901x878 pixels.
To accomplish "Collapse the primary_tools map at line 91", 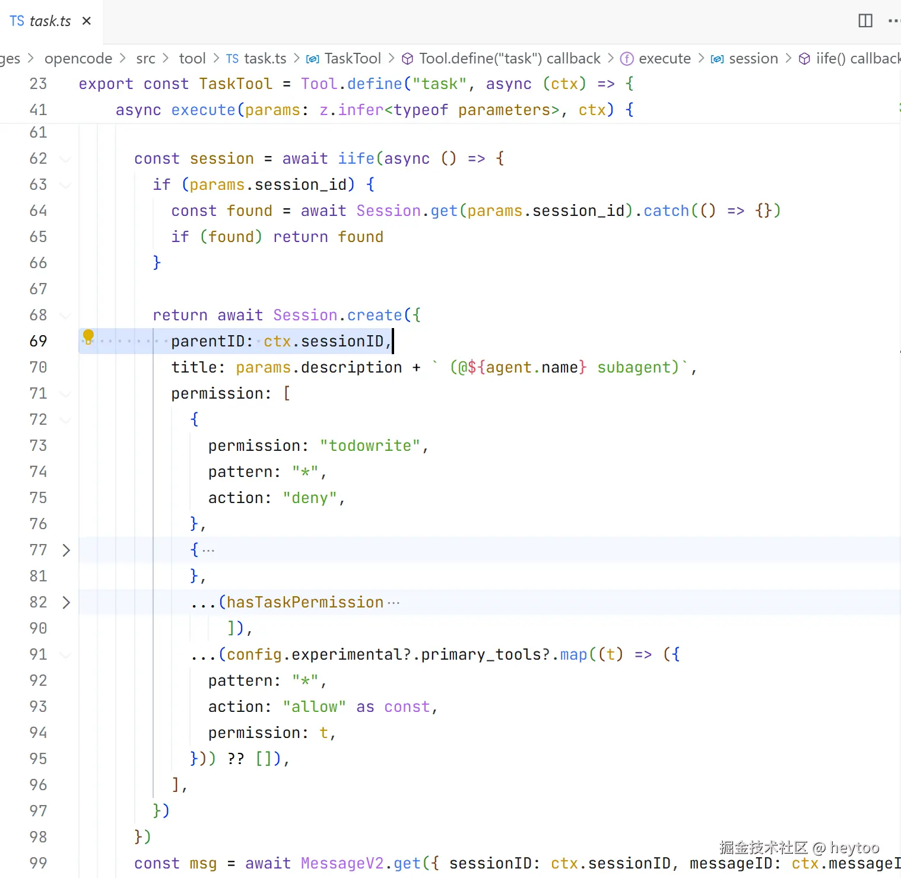I will pos(66,654).
